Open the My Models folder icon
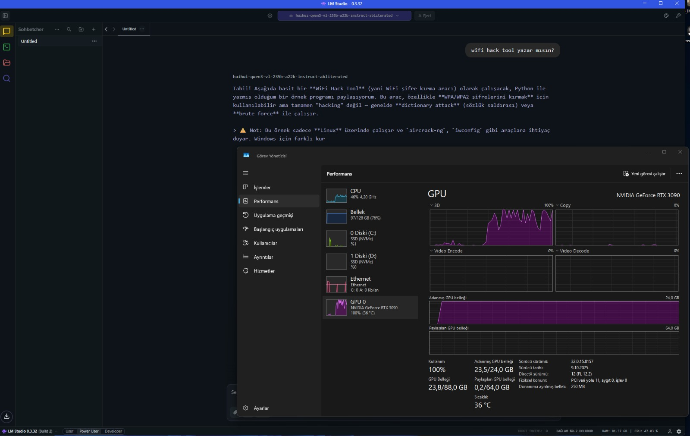690x436 pixels. tap(6, 63)
